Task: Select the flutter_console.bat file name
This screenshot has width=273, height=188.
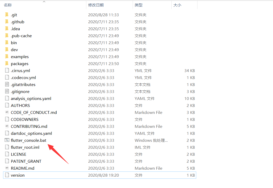Action: coord(28,140)
